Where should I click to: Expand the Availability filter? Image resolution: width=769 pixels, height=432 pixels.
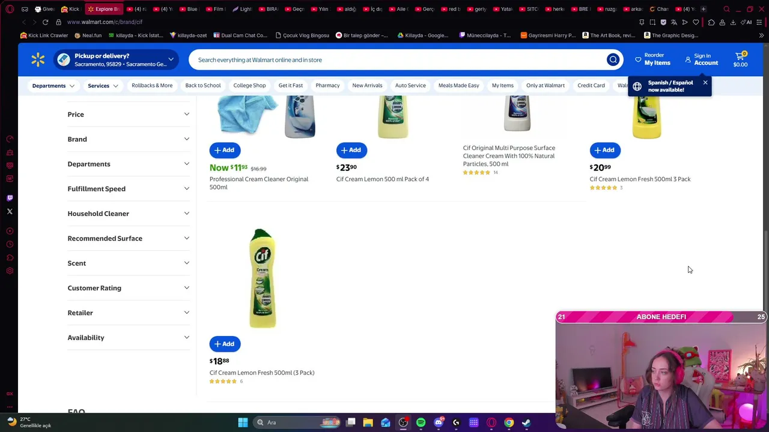click(x=129, y=337)
